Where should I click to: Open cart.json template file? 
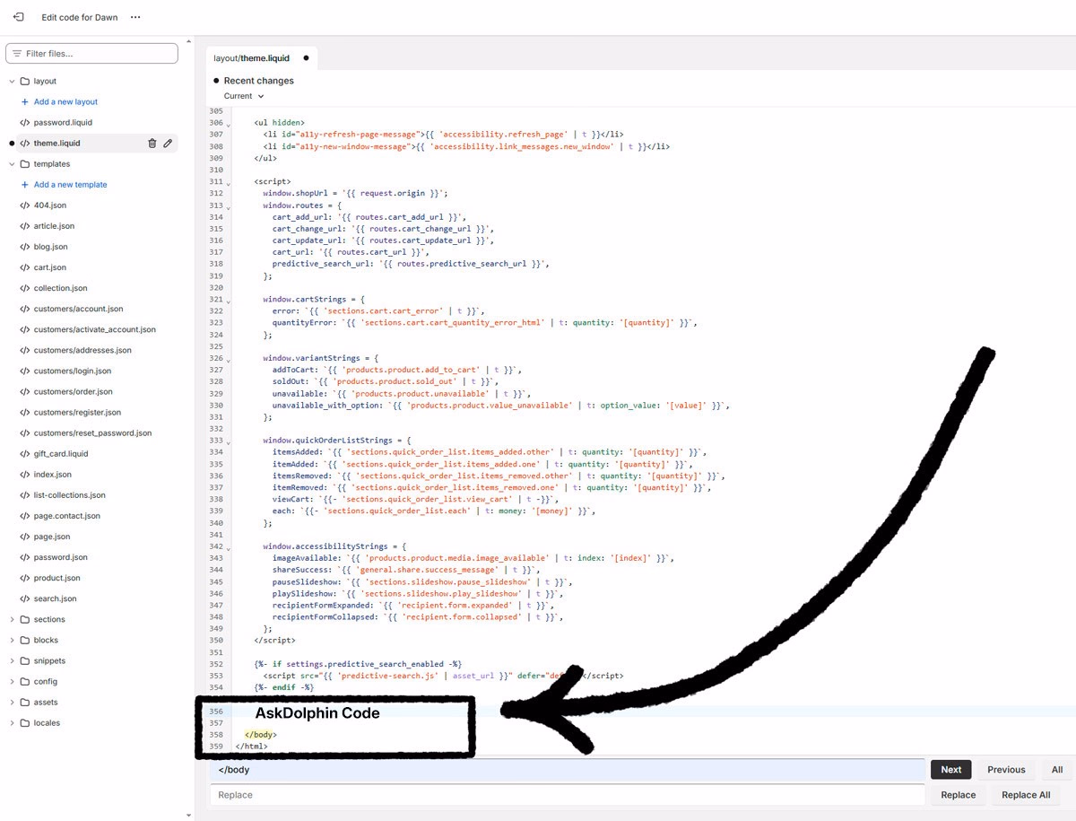[50, 266]
